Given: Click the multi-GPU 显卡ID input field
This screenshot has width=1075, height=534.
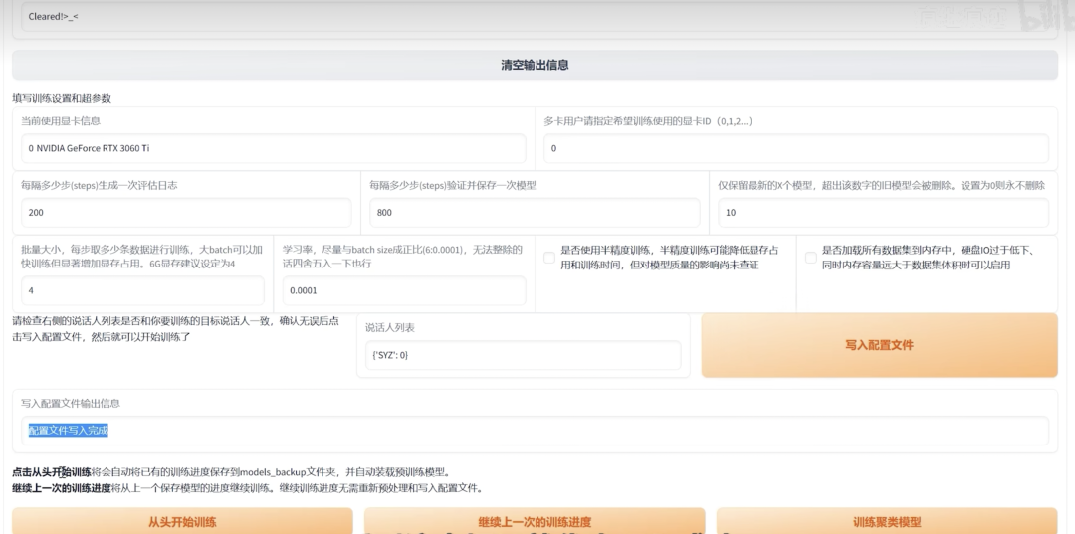Looking at the screenshot, I should pyautogui.click(x=795, y=148).
